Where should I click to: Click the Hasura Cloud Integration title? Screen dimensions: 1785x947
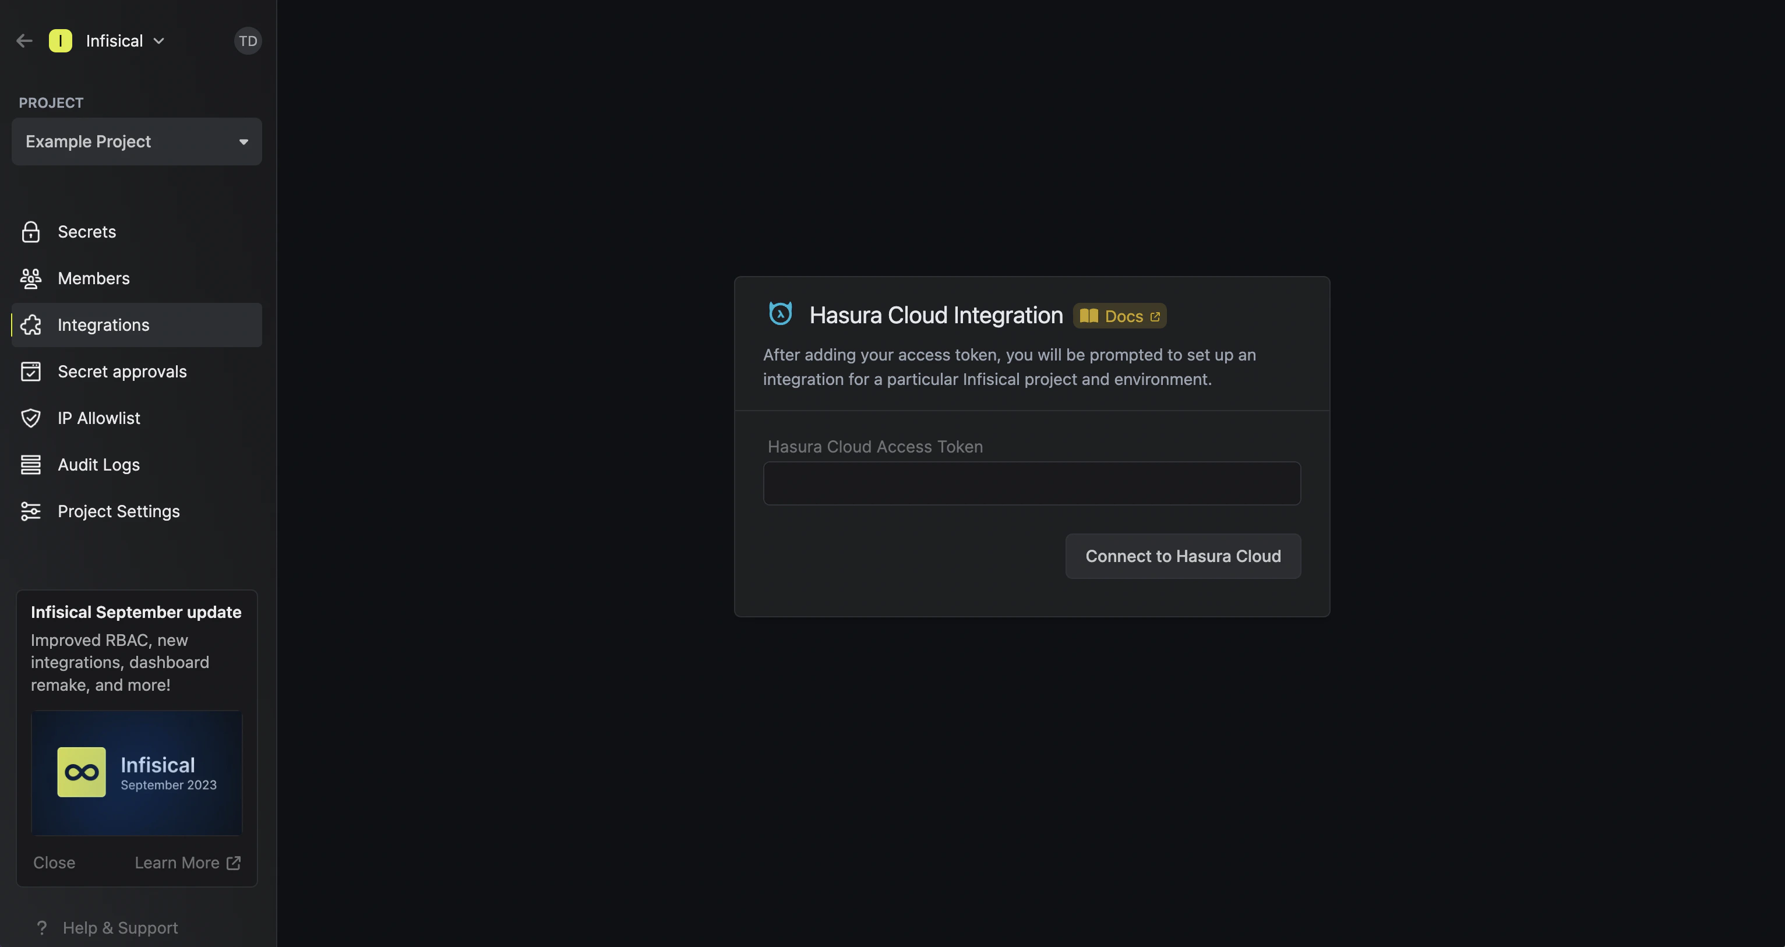pyautogui.click(x=936, y=315)
